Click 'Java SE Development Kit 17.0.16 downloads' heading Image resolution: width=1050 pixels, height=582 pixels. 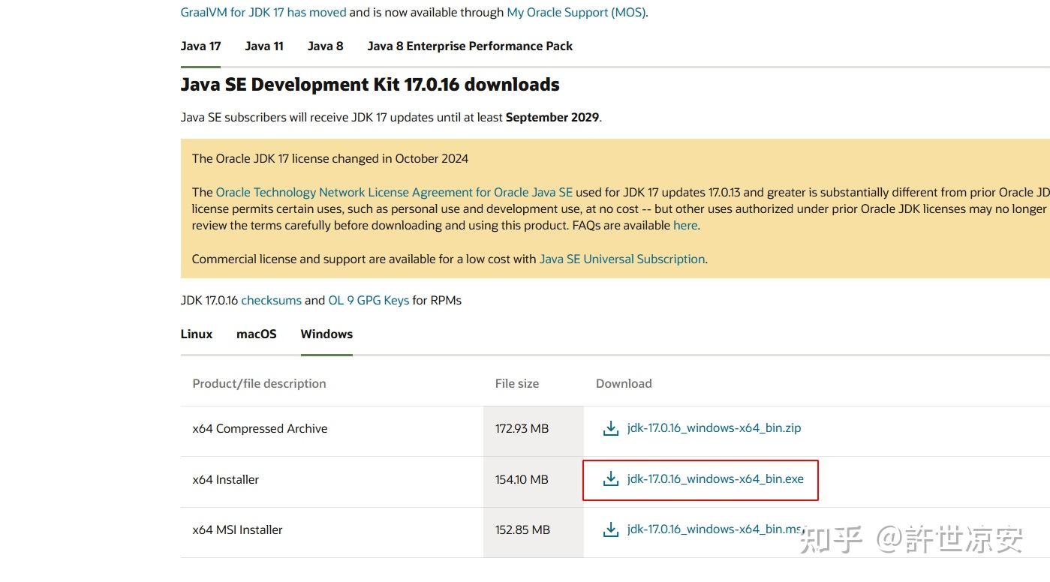pyautogui.click(x=370, y=85)
